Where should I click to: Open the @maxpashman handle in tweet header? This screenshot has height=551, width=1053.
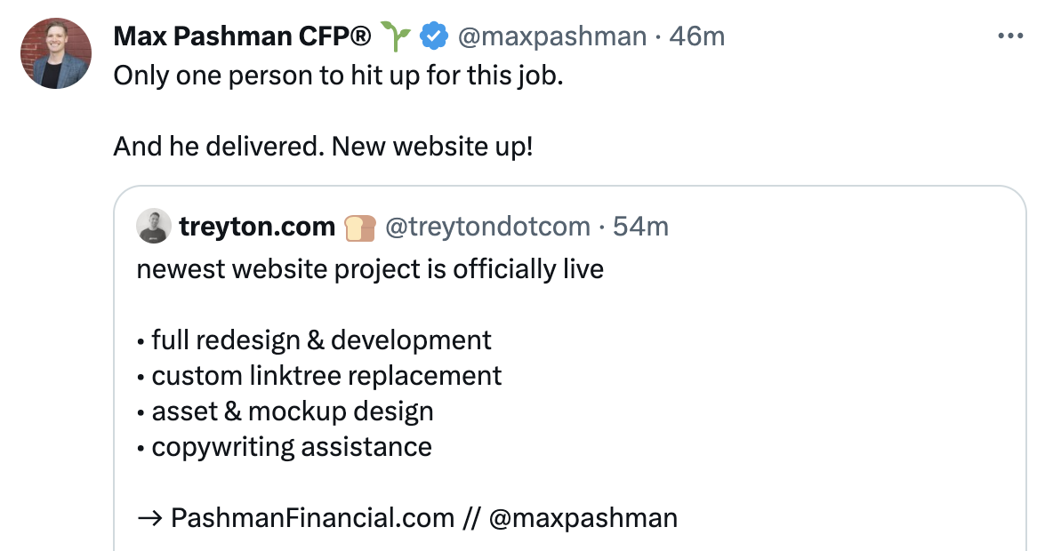[551, 36]
